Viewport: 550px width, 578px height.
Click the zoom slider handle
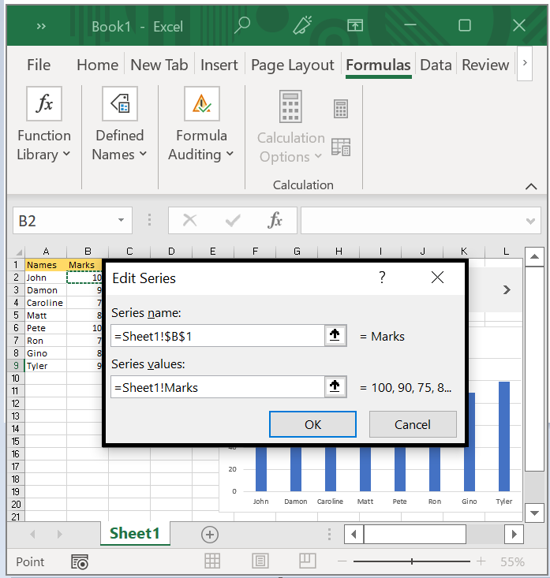pos(412,561)
